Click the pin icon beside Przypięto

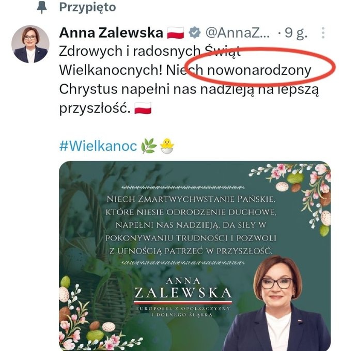point(42,7)
